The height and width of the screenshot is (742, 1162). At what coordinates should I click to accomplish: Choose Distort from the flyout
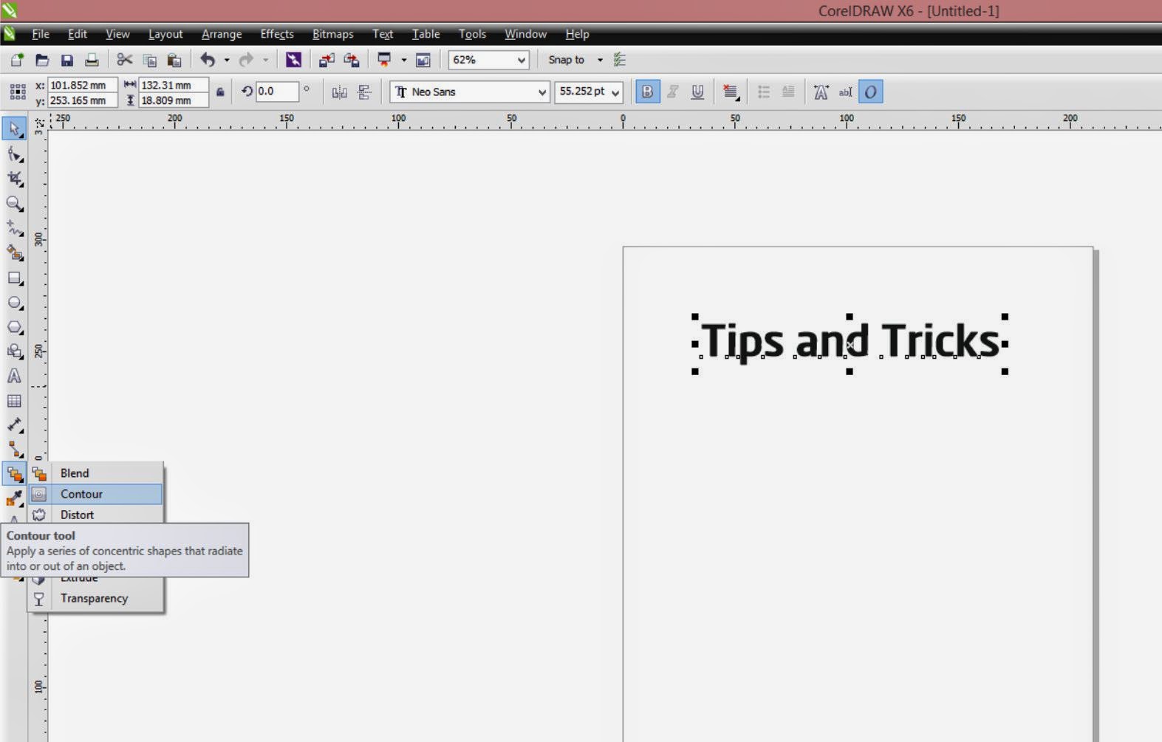point(95,515)
